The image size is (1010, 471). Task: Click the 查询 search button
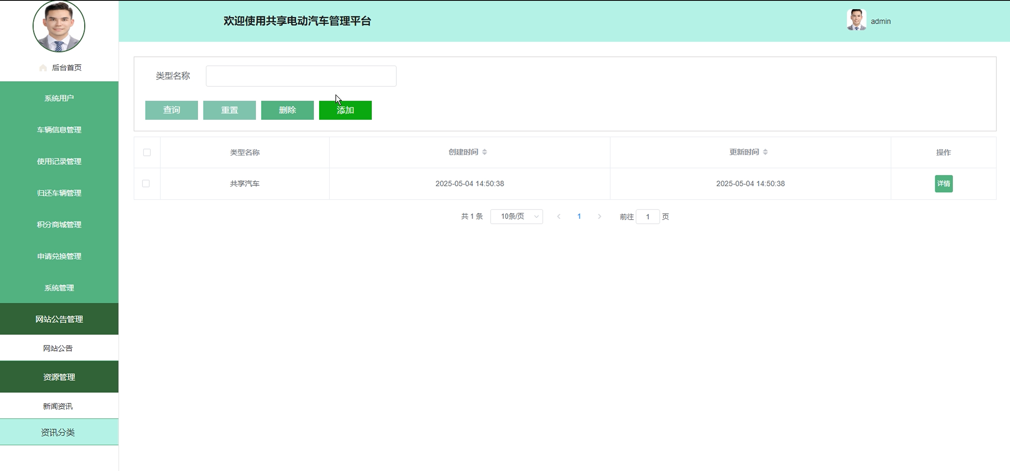coord(171,110)
